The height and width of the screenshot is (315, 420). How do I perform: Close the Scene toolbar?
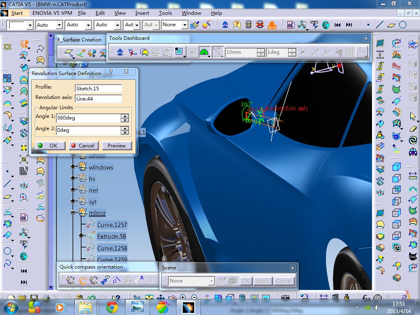(x=292, y=268)
